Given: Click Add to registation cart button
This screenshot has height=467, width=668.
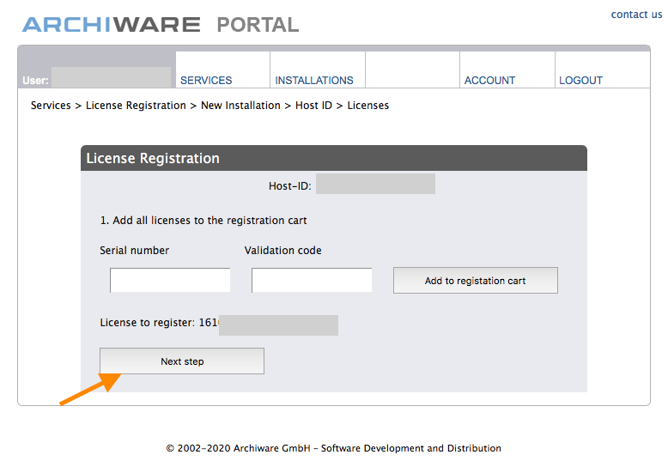Looking at the screenshot, I should point(476,281).
